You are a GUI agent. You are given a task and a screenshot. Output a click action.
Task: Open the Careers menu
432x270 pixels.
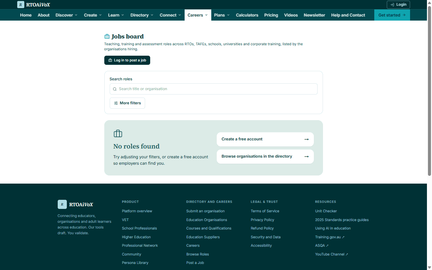coord(198,15)
